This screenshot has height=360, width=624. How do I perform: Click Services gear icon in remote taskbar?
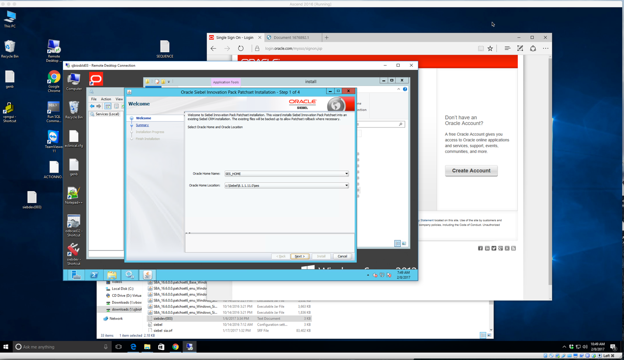(129, 275)
